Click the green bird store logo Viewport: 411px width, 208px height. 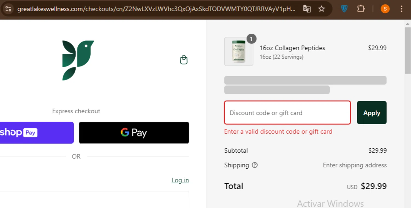coord(78,60)
